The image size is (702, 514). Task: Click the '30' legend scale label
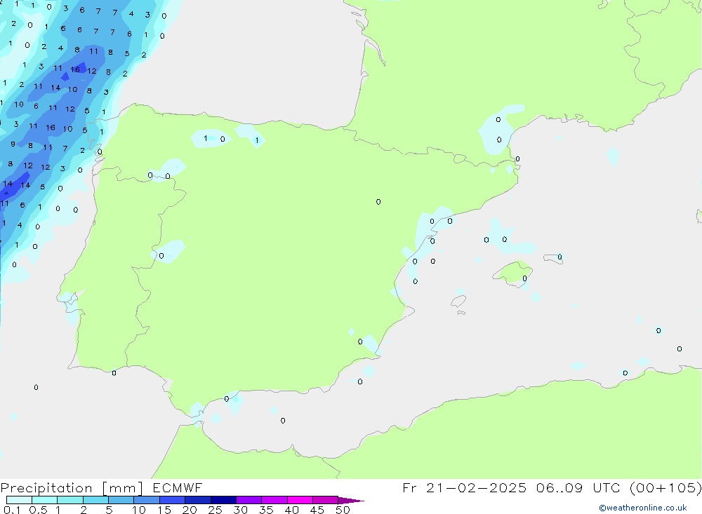(x=240, y=510)
